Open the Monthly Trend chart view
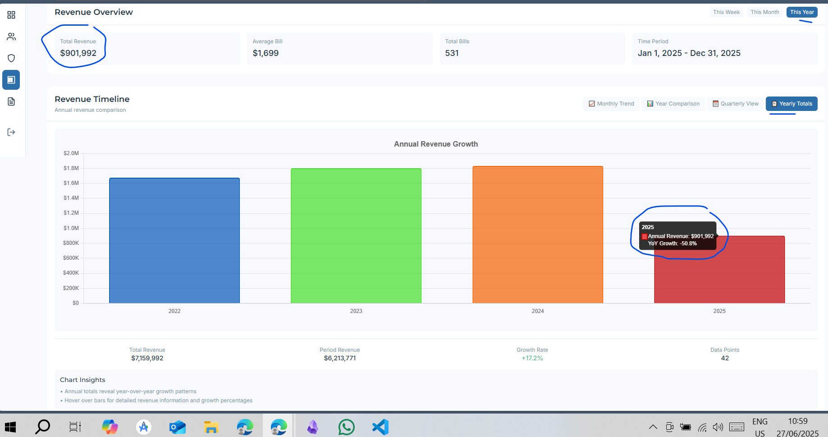The height and width of the screenshot is (437, 828). (x=611, y=104)
